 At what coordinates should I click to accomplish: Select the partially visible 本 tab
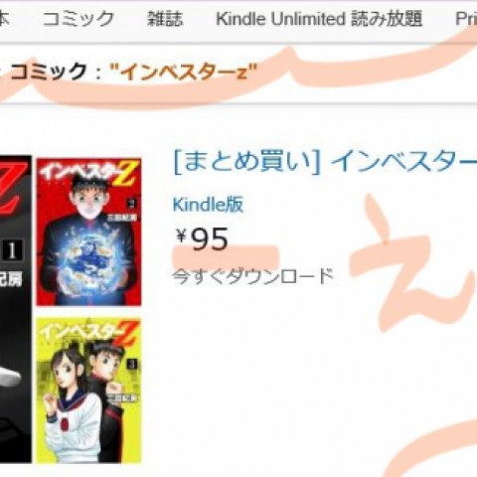tap(4, 19)
